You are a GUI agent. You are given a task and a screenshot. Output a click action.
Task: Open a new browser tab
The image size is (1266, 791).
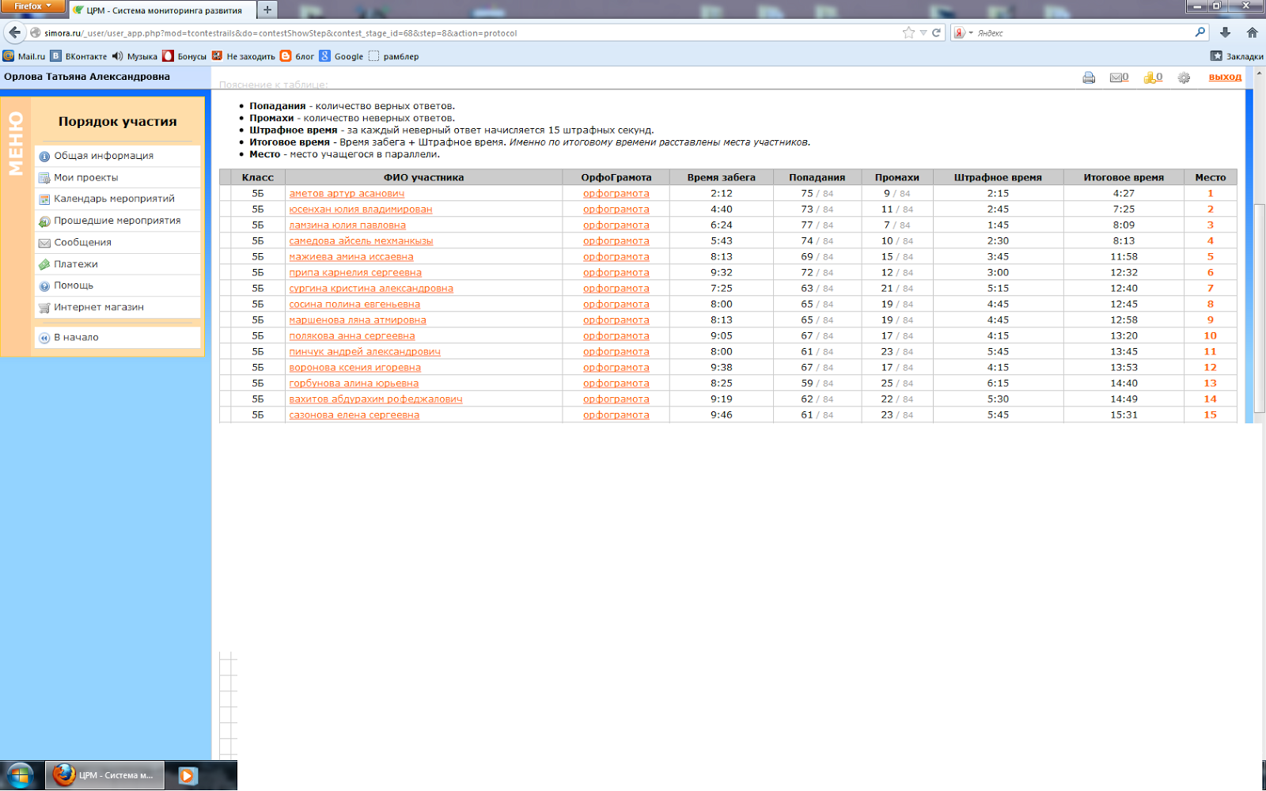point(267,9)
